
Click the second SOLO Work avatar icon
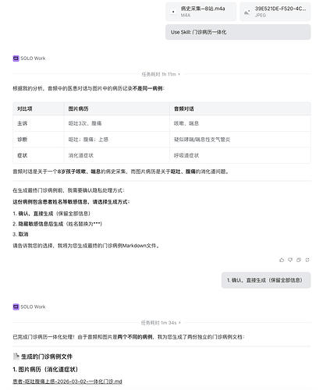coord(16,307)
